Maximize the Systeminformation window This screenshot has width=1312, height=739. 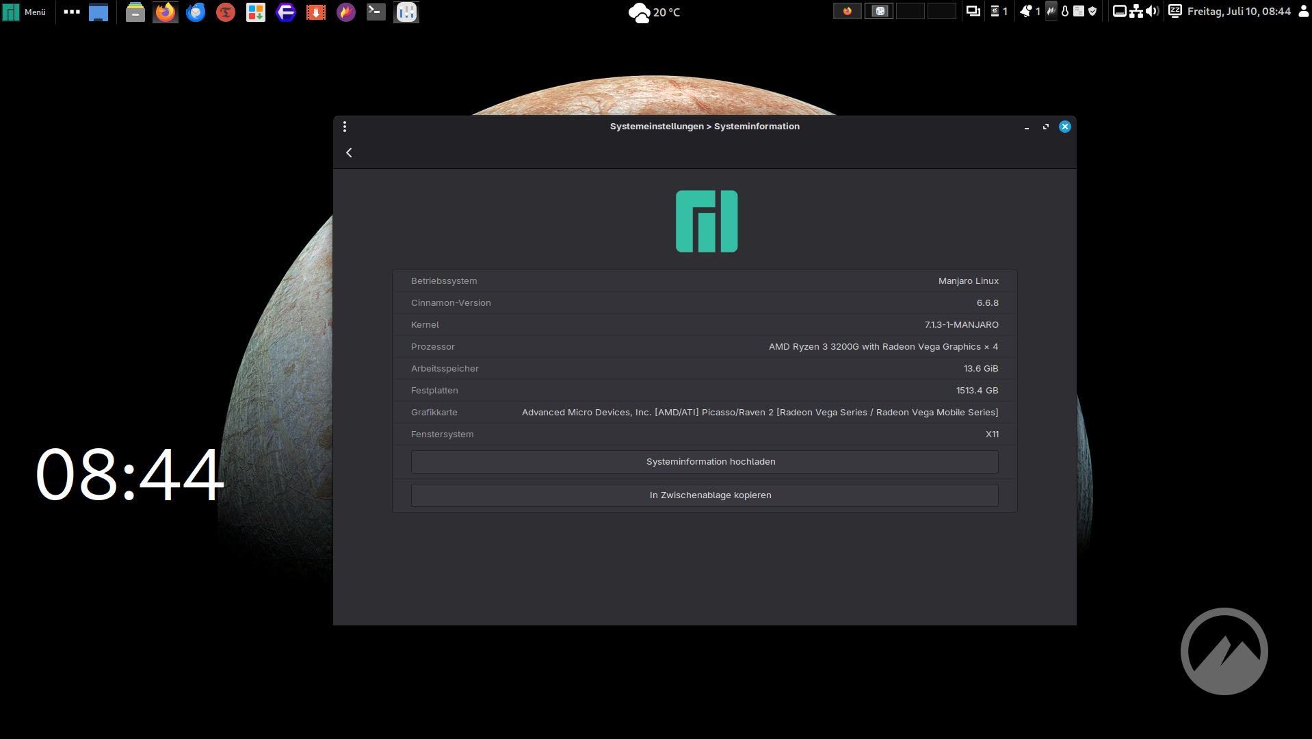pos(1046,127)
